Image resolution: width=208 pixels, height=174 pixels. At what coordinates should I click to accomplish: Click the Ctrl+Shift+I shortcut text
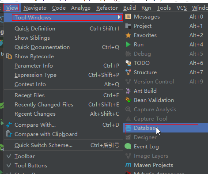pyautogui.click(x=105, y=29)
